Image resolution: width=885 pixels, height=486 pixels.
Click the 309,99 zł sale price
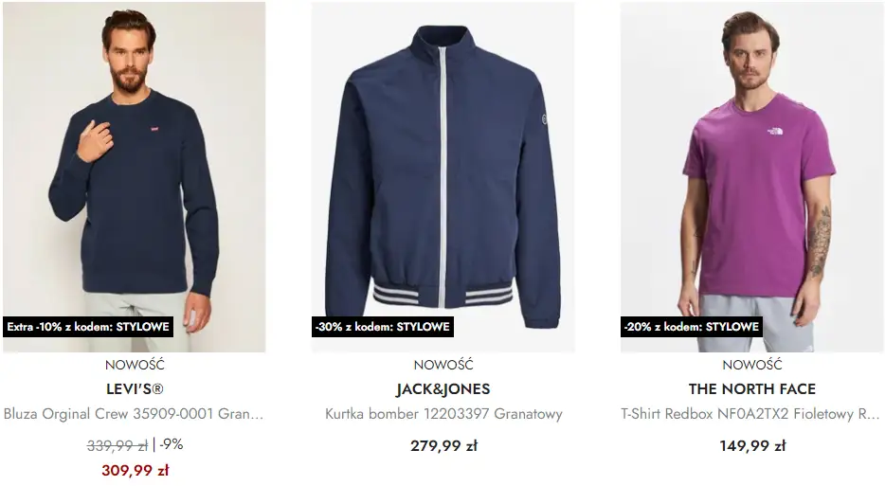coord(135,470)
